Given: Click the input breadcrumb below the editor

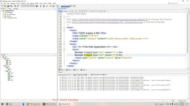Looking at the screenshot, I should [x=83, y=70].
